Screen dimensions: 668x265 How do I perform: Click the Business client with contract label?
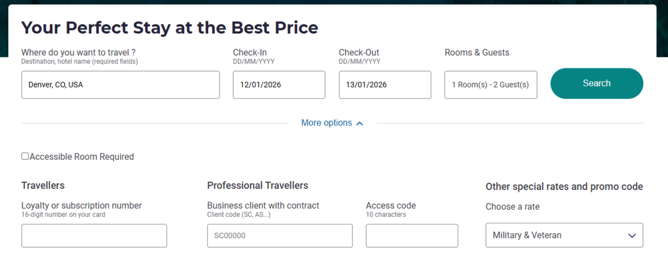click(x=263, y=206)
